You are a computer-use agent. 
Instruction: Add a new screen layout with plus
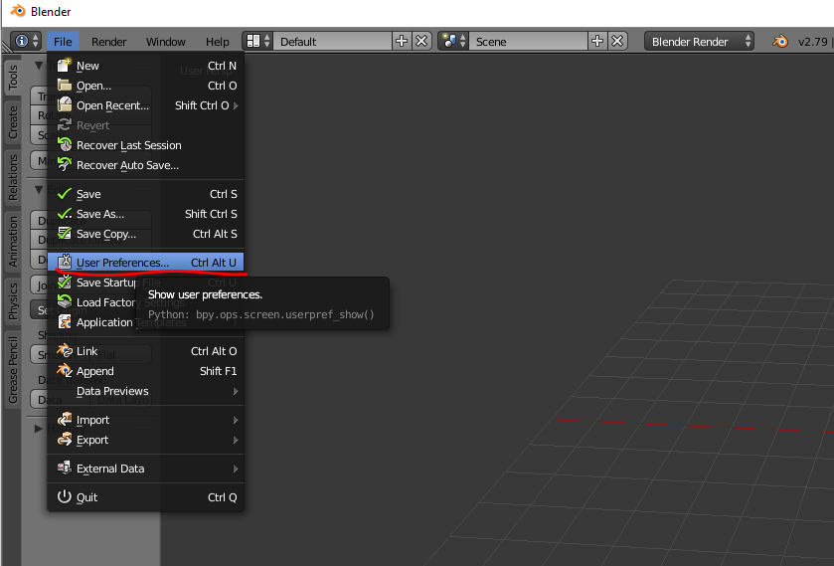[x=402, y=41]
